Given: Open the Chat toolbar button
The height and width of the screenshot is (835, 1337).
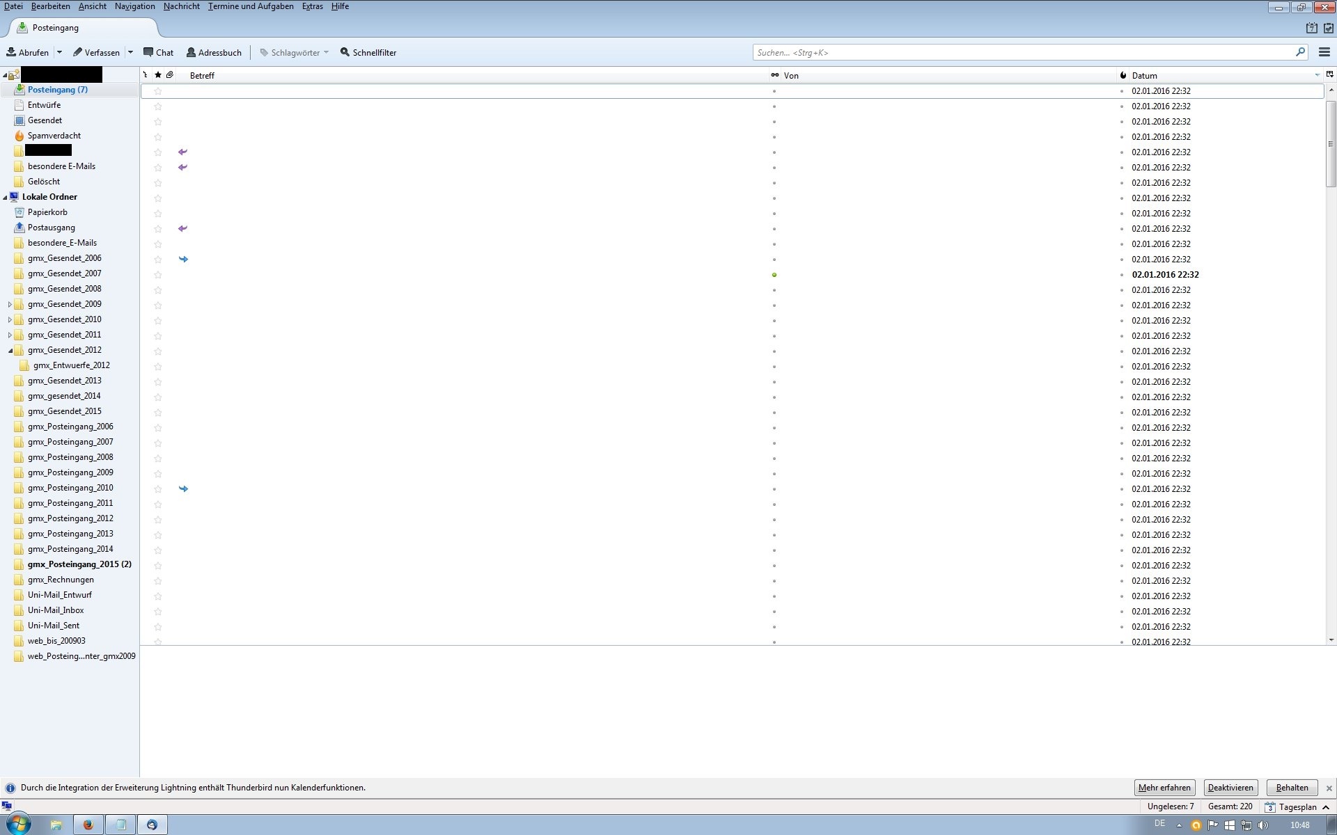Looking at the screenshot, I should (158, 52).
